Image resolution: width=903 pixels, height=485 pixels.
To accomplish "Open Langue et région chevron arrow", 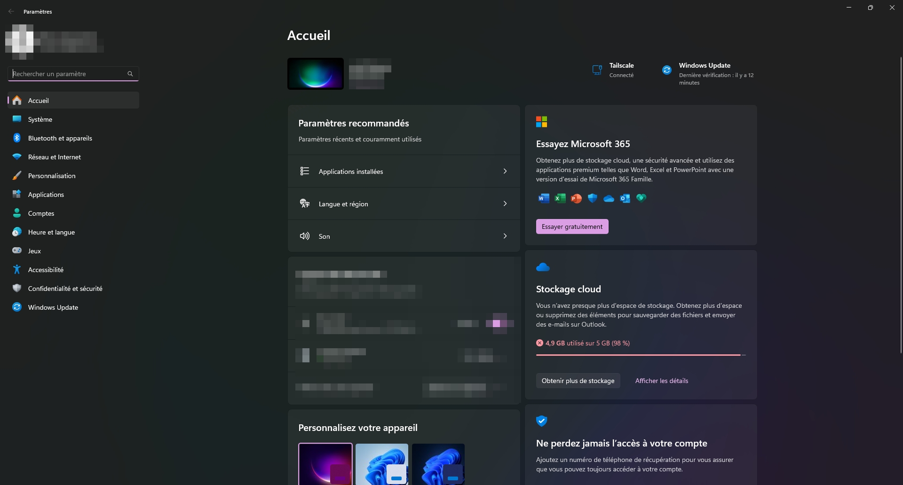I will [505, 204].
